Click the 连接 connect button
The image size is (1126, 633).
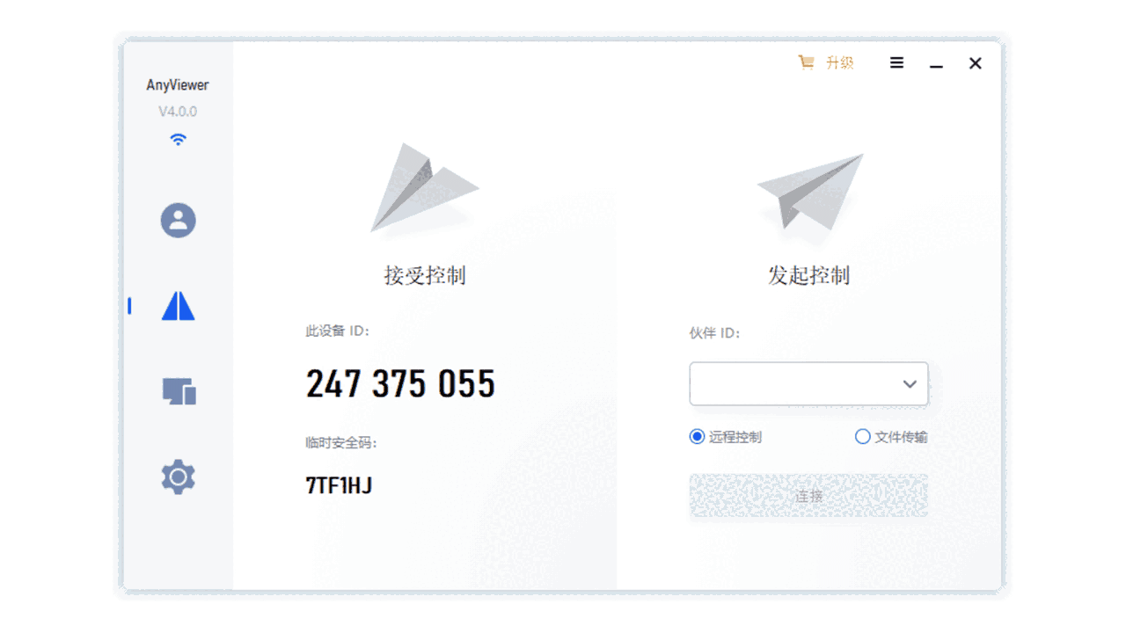point(808,496)
